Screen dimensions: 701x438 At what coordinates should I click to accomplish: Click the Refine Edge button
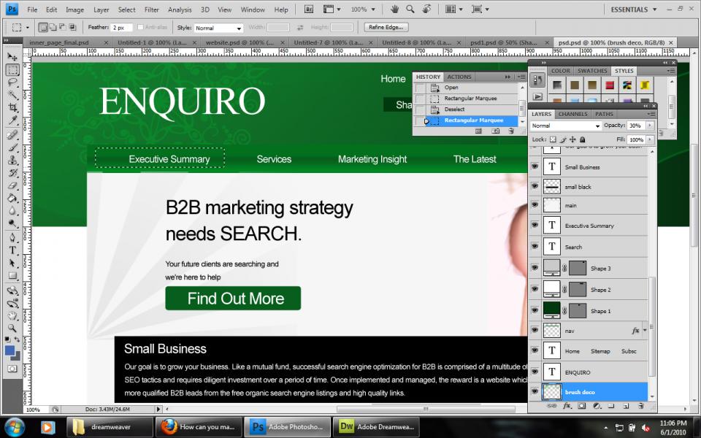tap(386, 27)
